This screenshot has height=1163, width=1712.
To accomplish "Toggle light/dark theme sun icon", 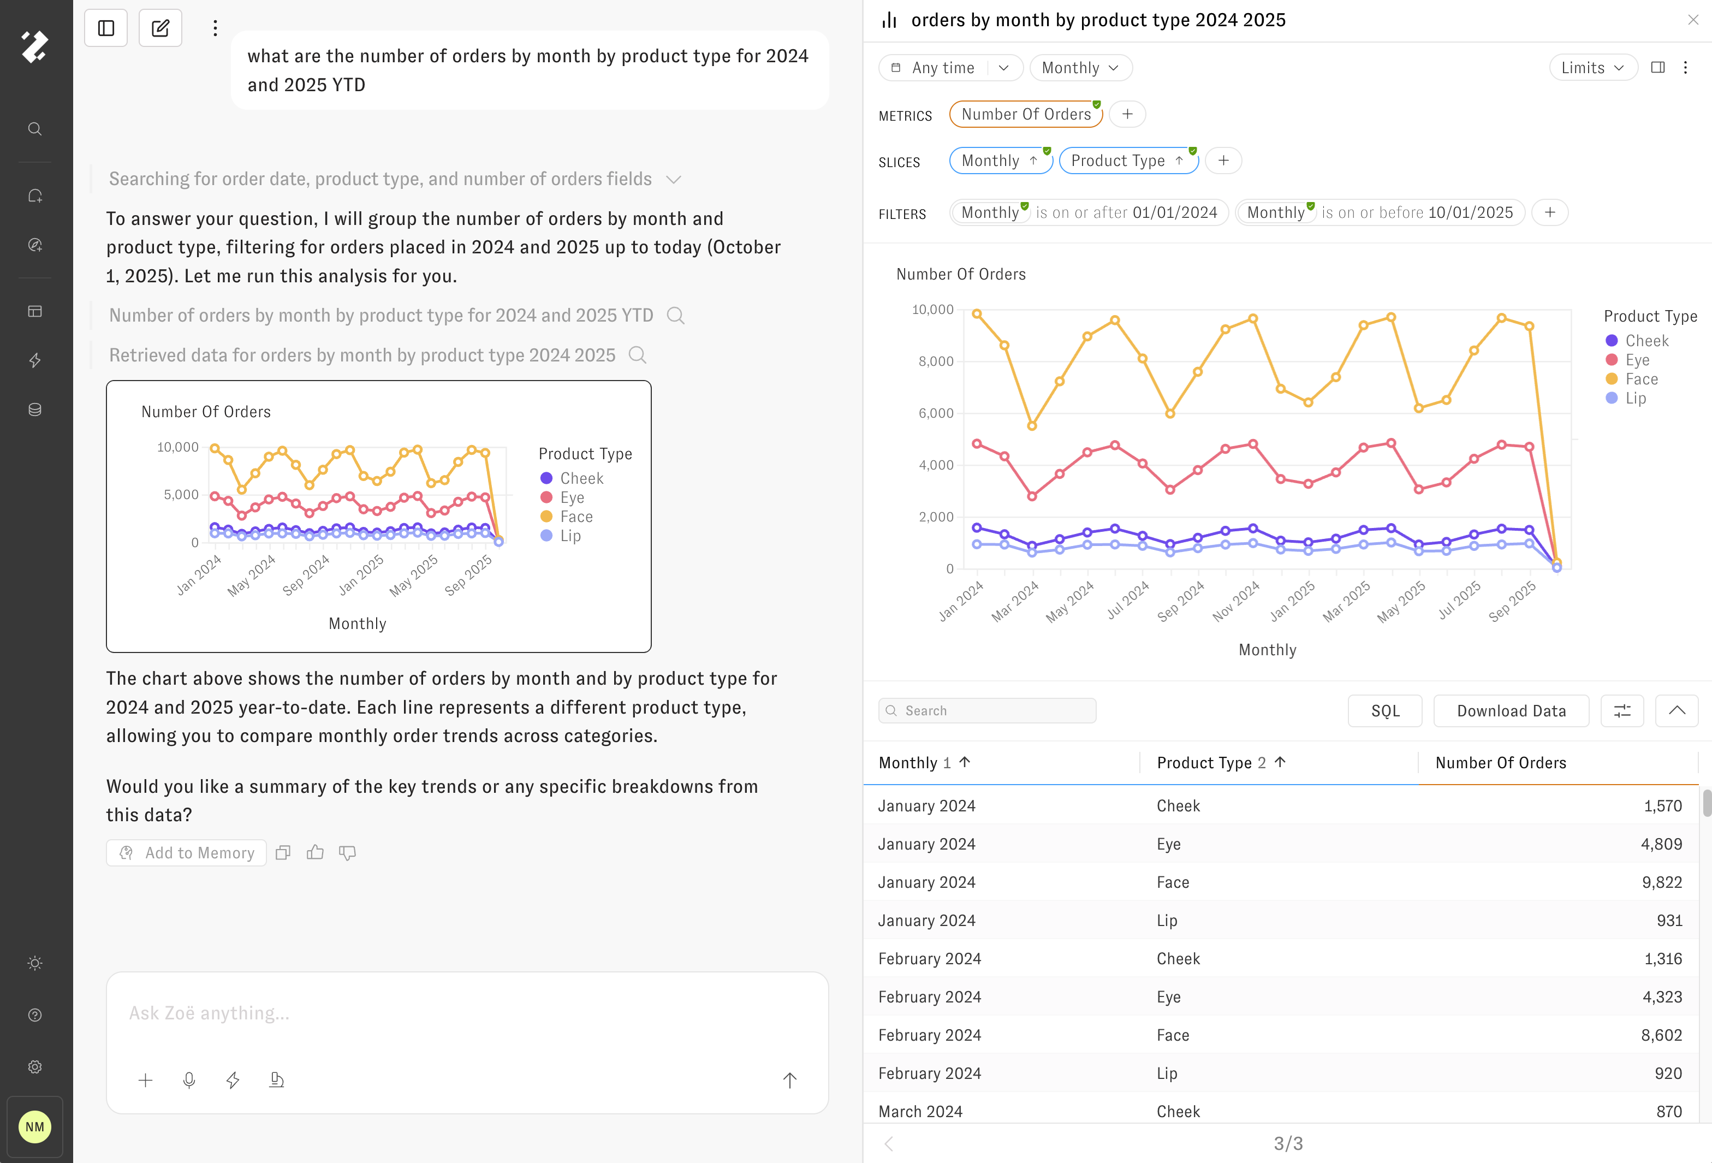I will (34, 963).
